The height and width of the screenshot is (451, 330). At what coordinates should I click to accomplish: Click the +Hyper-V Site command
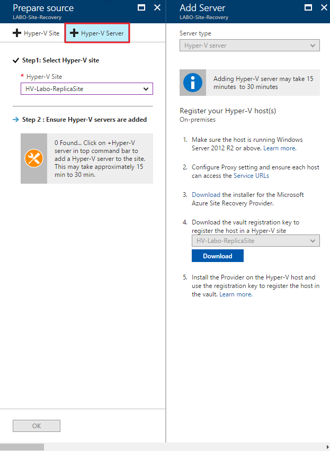point(36,33)
